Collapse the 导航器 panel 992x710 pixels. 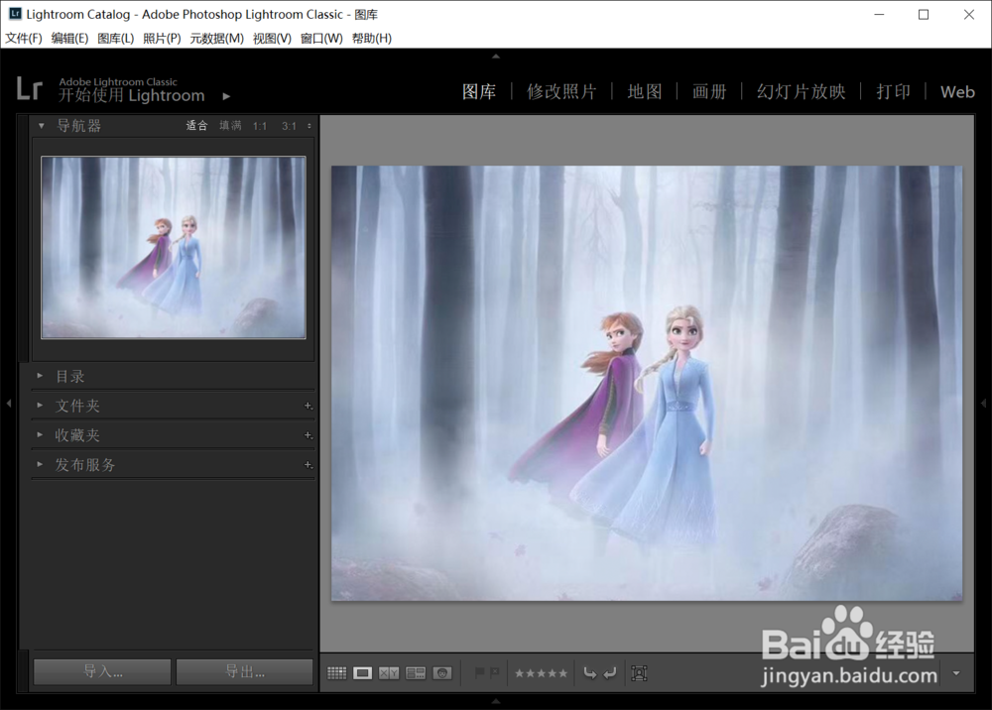[x=41, y=126]
